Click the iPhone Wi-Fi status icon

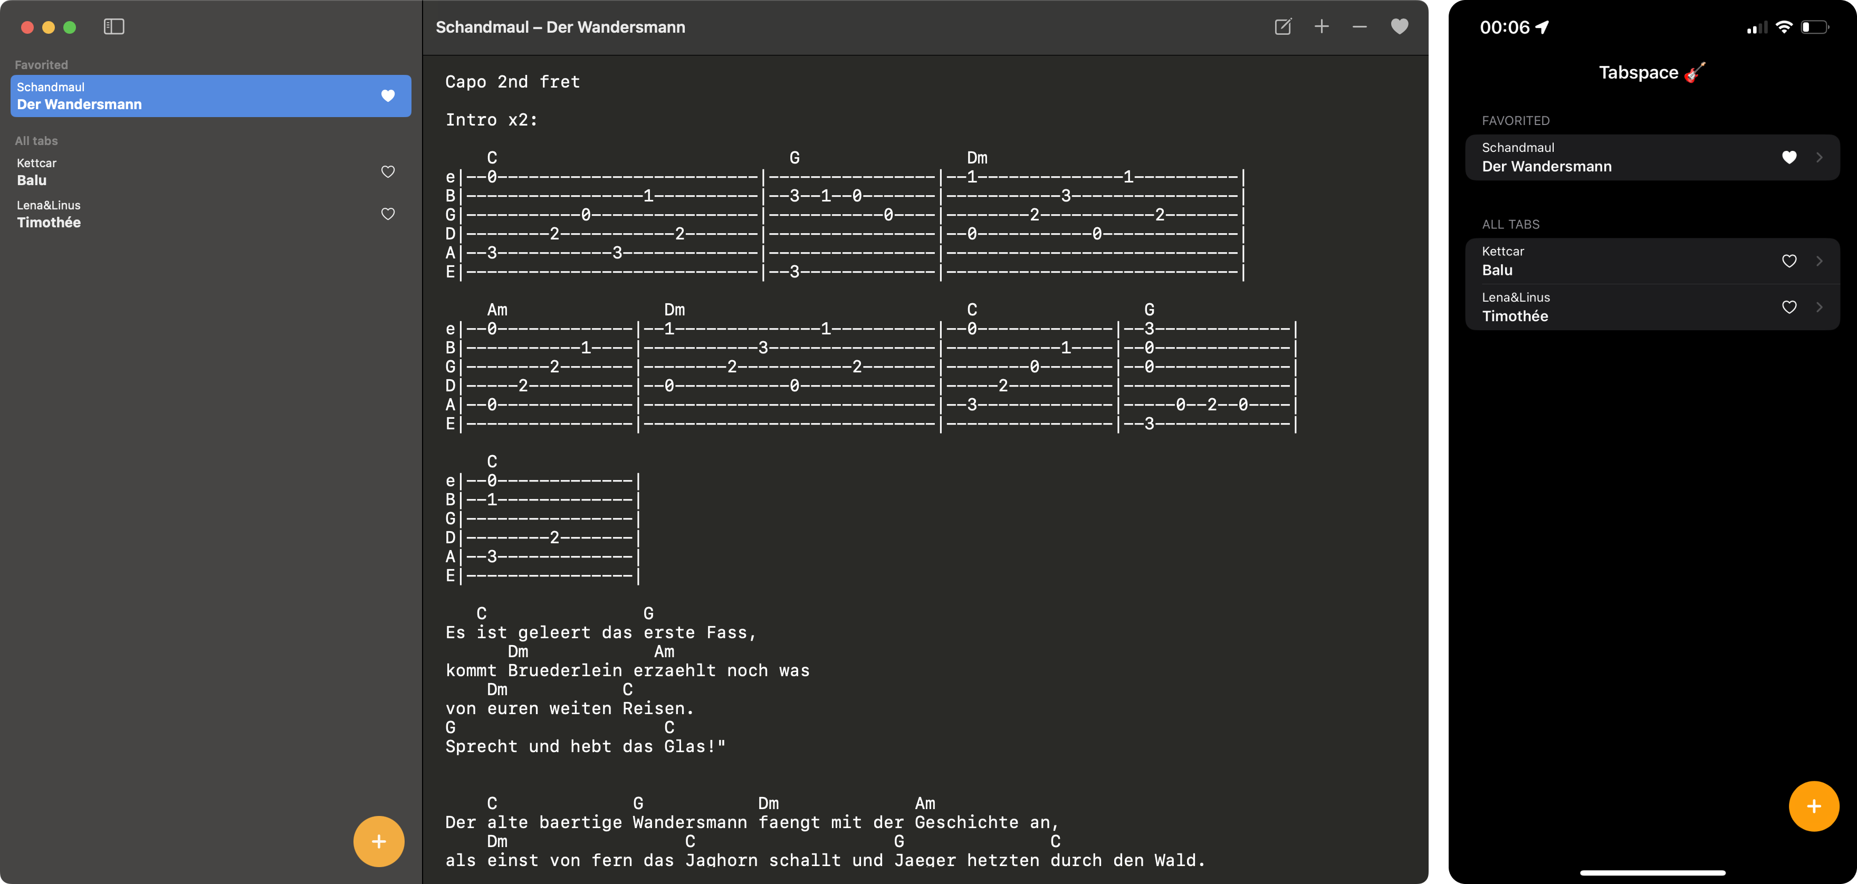click(x=1784, y=27)
